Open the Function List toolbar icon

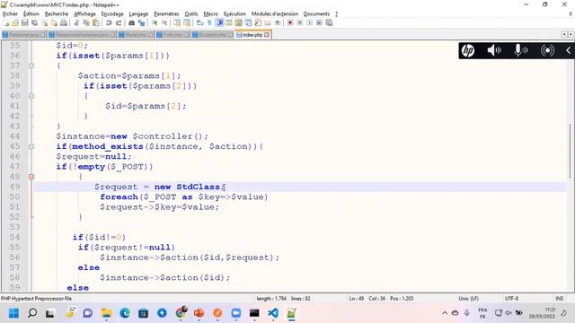point(258,23)
